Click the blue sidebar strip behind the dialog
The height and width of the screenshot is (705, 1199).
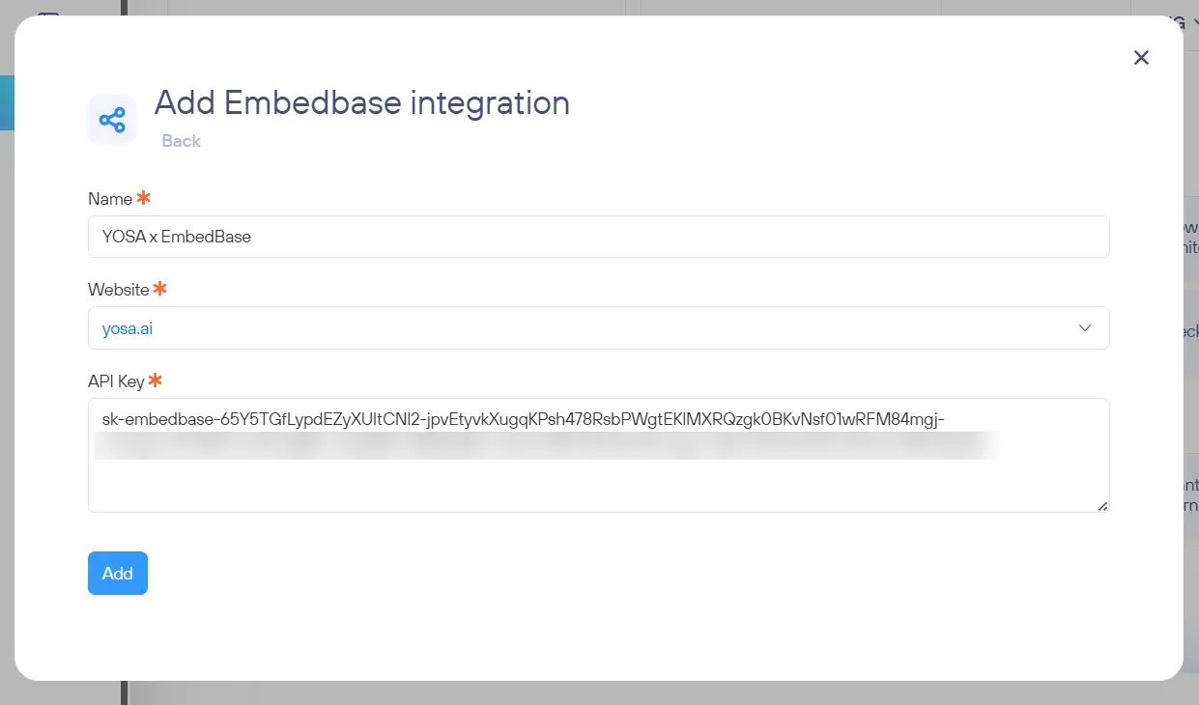click(6, 103)
